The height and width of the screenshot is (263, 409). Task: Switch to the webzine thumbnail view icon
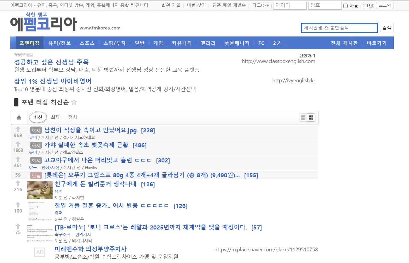tap(311, 118)
